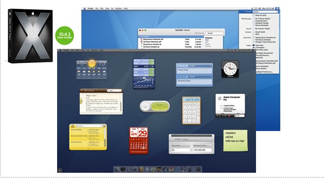The image size is (325, 178).
Task: Click the AAPL row in Stocks widget
Action: point(144,66)
